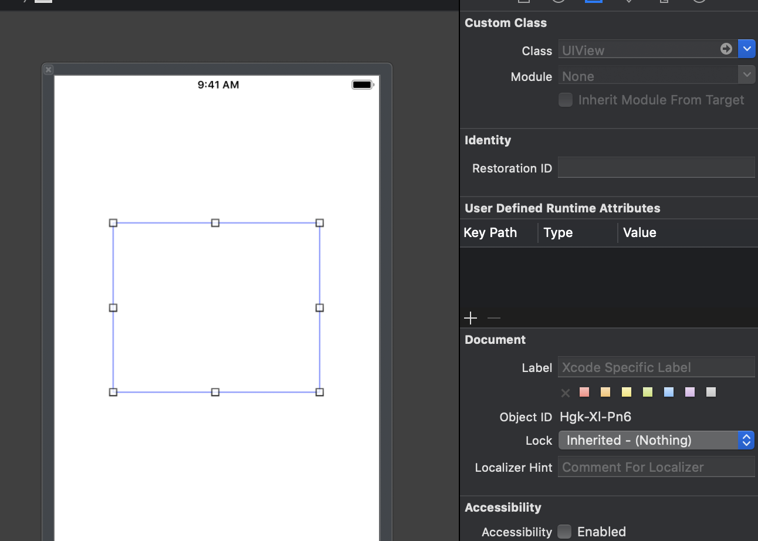Open the Class dropdown list
758x541 pixels.
[746, 49]
